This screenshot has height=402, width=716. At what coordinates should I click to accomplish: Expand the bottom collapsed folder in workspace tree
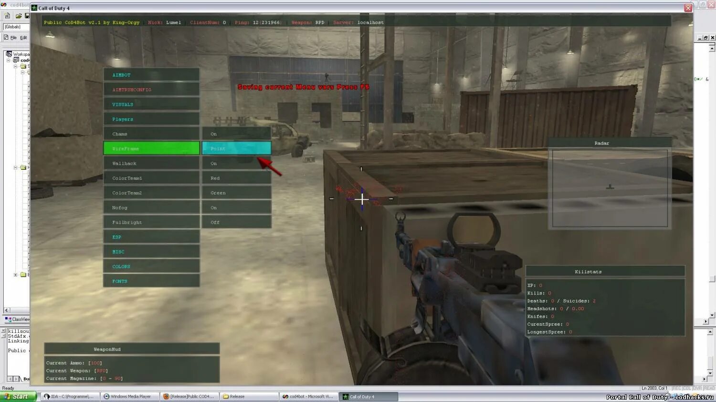15,275
